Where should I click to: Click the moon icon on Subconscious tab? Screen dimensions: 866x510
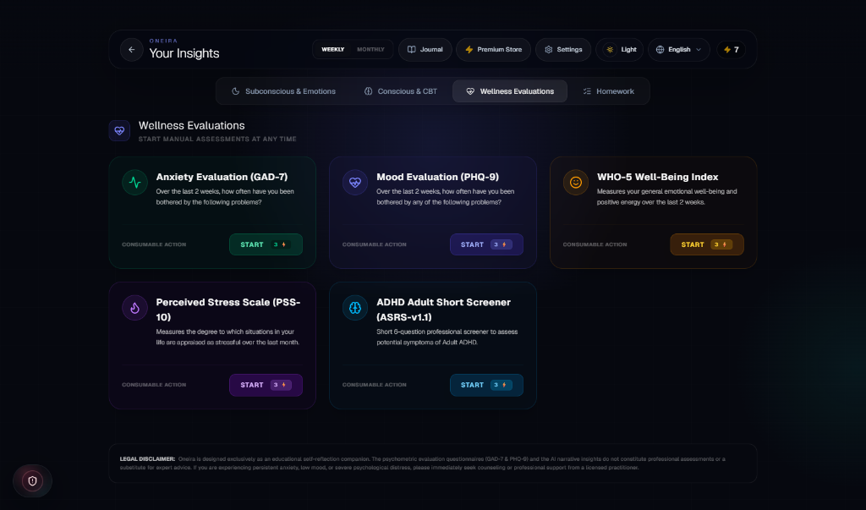[x=235, y=91]
